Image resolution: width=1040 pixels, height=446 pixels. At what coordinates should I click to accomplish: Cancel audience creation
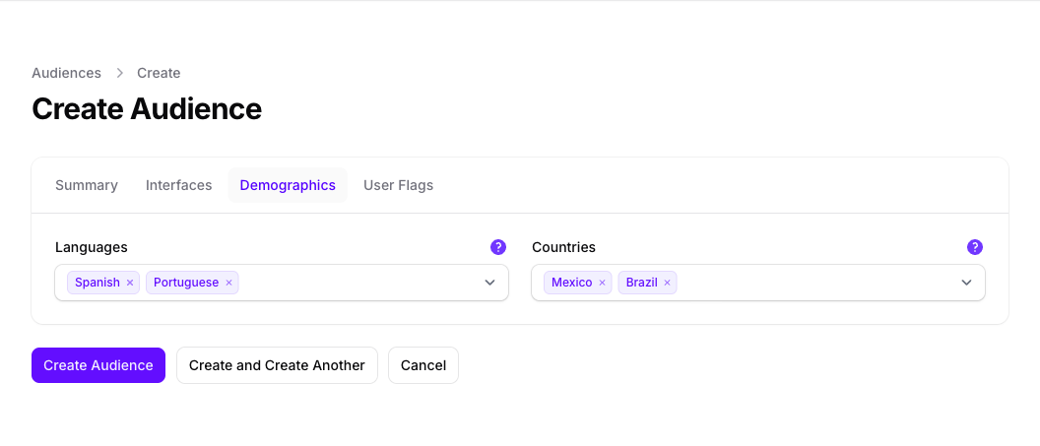coord(423,365)
